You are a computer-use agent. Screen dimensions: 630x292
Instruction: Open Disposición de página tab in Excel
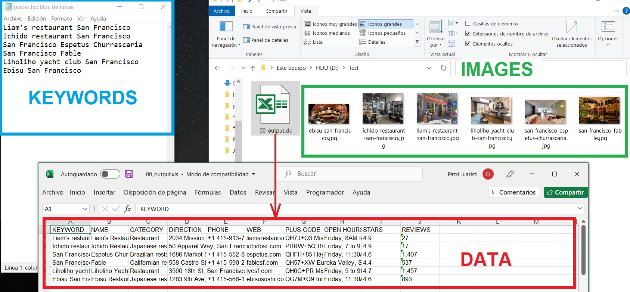(155, 192)
